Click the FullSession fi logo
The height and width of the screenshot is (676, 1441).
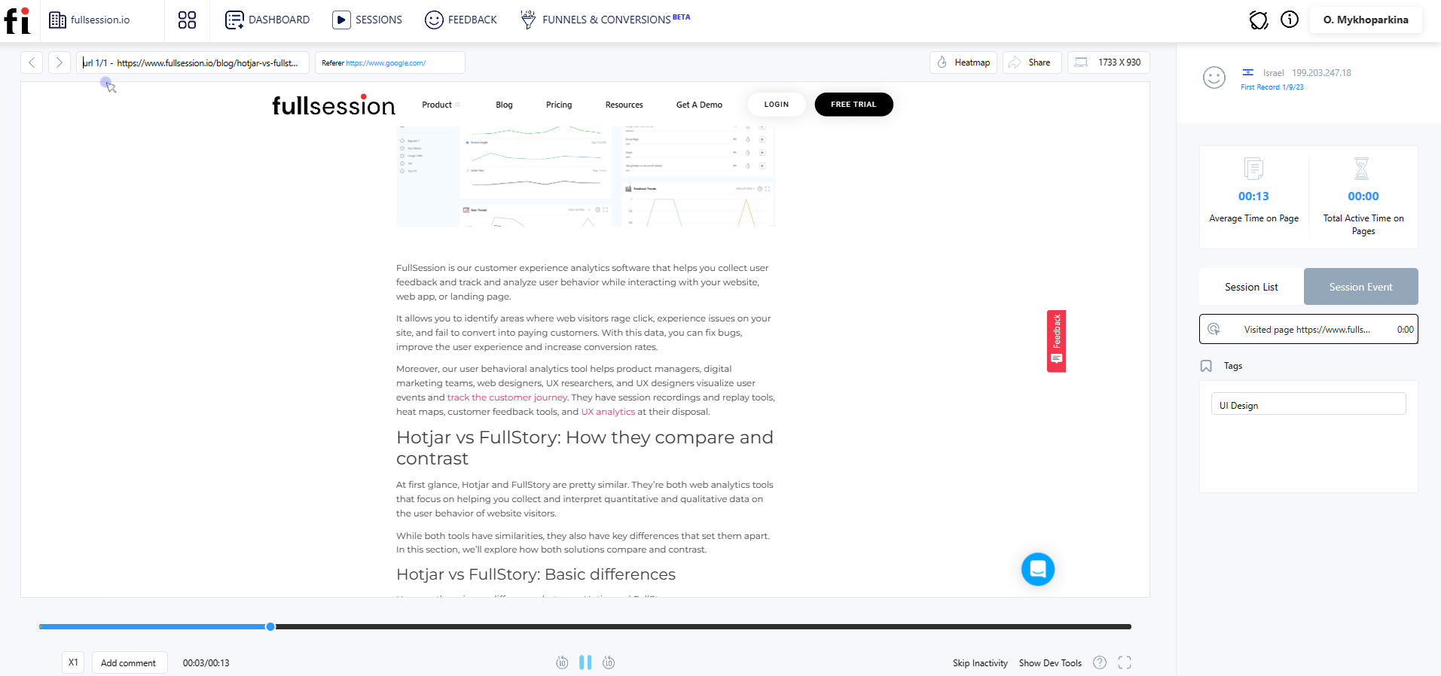click(x=17, y=20)
